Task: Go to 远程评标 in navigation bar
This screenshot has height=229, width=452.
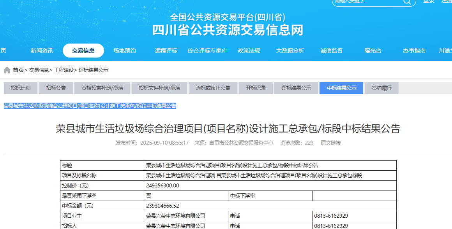Action: pyautogui.click(x=166, y=51)
